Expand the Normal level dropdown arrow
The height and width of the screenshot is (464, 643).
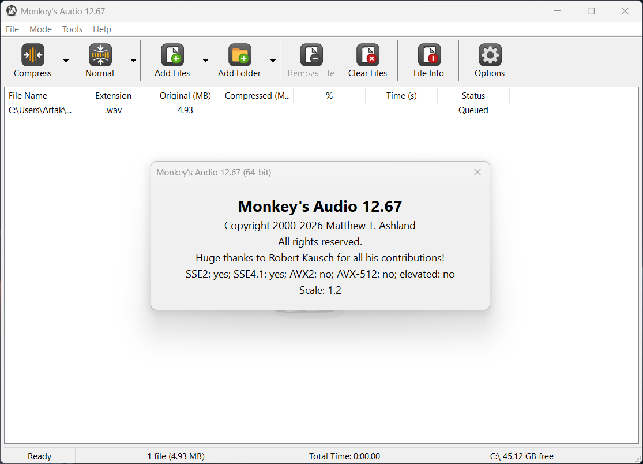[x=133, y=61]
